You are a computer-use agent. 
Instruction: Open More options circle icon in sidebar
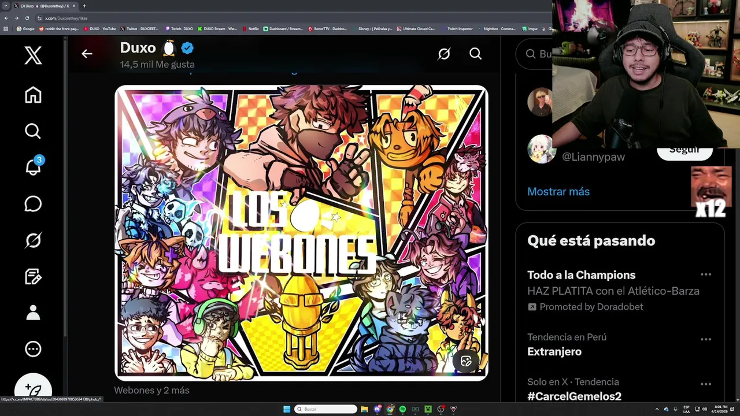[33, 349]
